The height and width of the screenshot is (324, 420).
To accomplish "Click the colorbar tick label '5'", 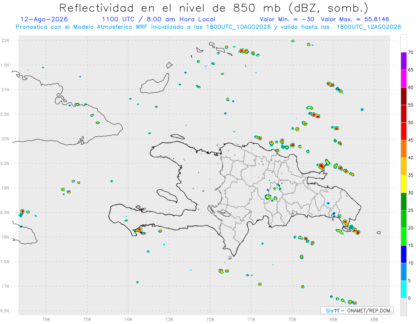I will (x=409, y=281).
